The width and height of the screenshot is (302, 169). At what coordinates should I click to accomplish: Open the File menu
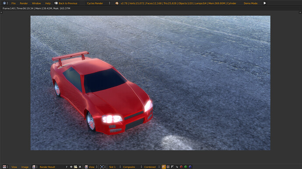coord(14,3)
